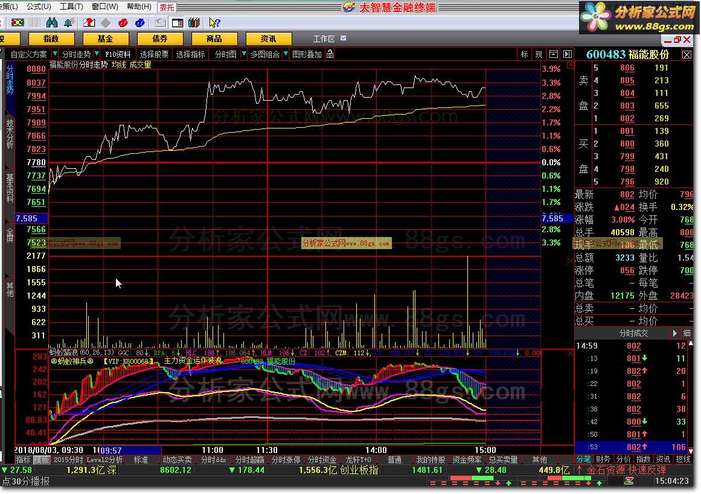This screenshot has width=701, height=494.
Task: Click the red circular info icon
Action: point(123,23)
